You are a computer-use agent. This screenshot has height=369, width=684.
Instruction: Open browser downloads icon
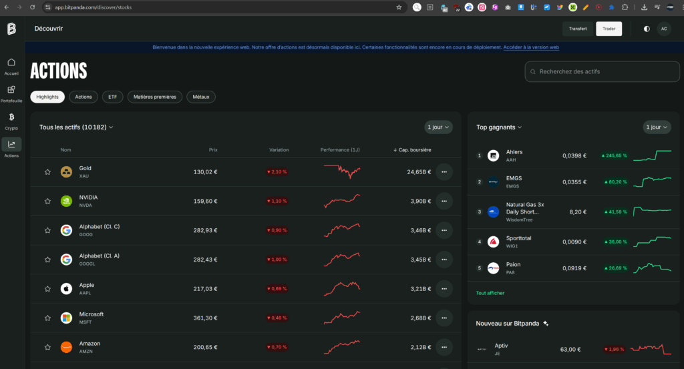(644, 7)
